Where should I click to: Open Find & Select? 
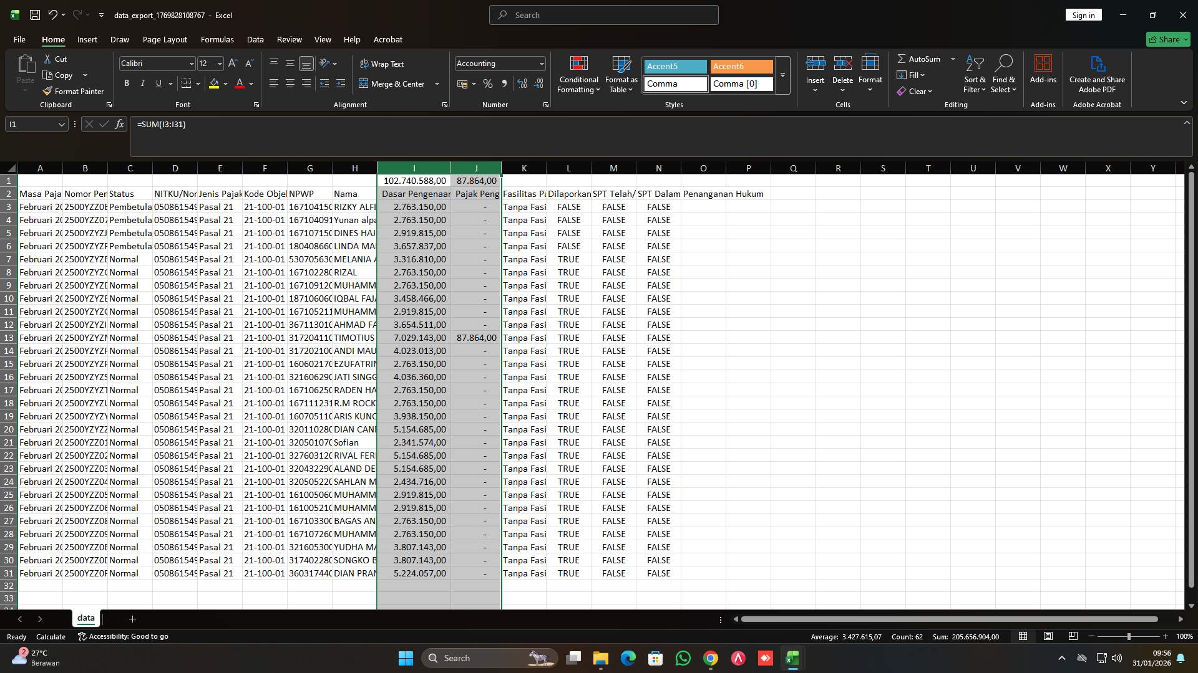[1003, 74]
